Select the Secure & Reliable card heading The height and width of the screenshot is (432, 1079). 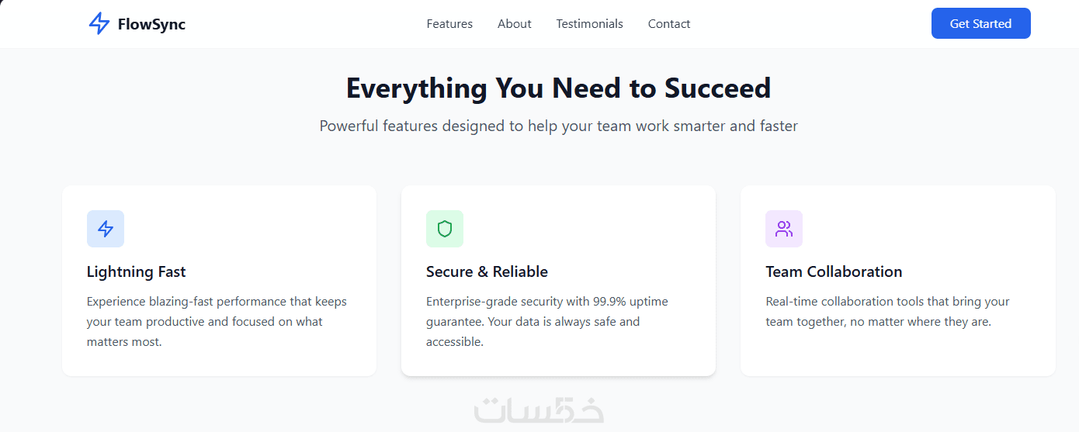487,272
